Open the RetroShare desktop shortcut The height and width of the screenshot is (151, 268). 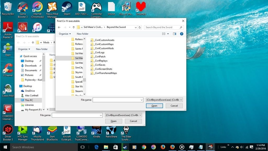111,132
